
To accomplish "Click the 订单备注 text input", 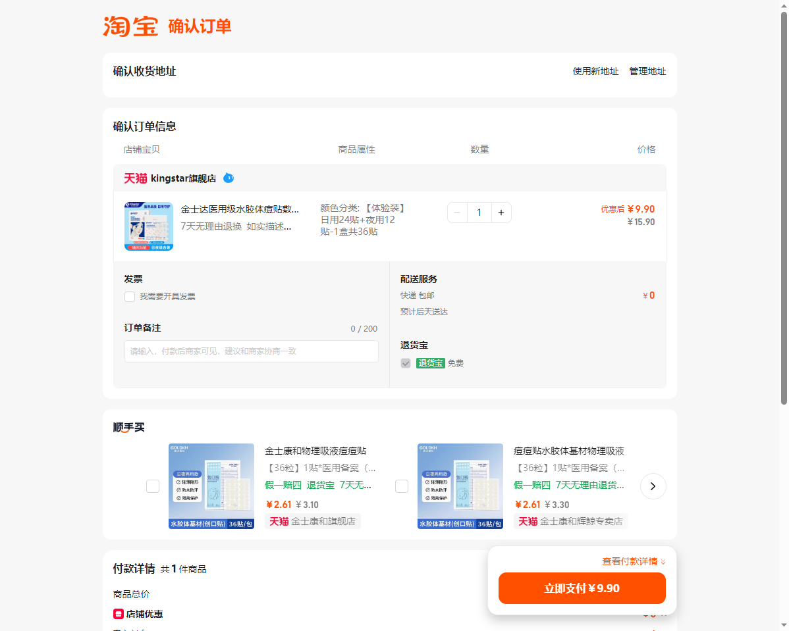I will coord(251,351).
